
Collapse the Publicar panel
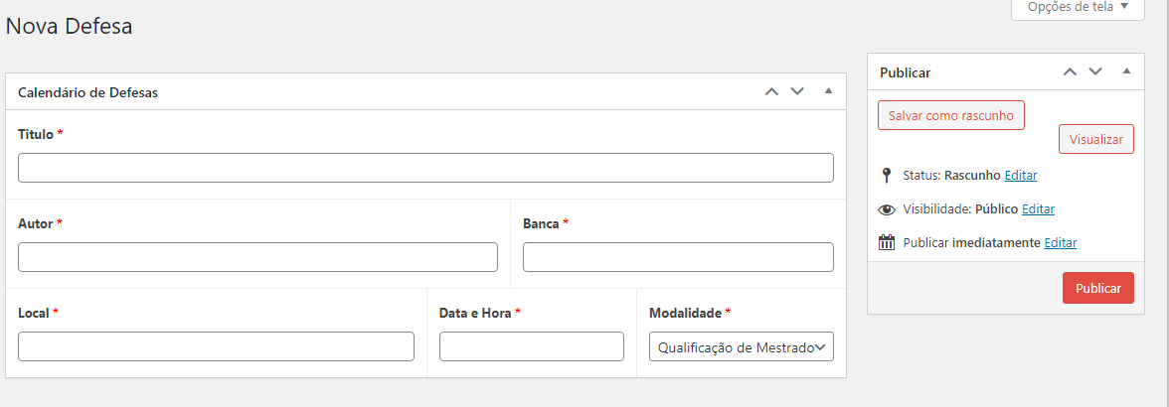point(1126,71)
